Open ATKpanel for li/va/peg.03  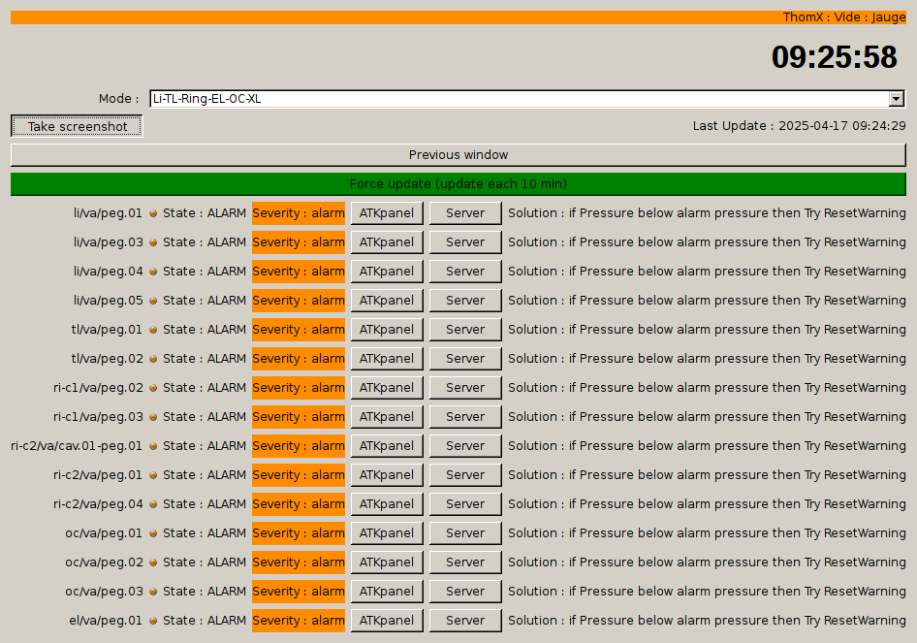point(387,242)
